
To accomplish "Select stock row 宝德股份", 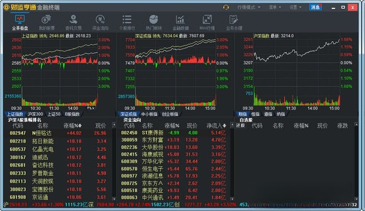I will tap(58, 189).
